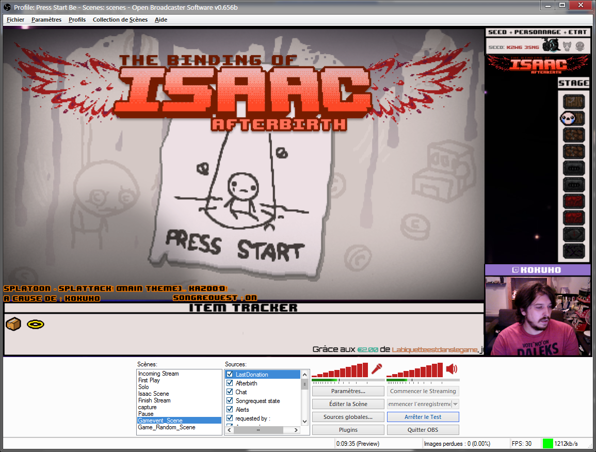The image size is (596, 452).
Task: Click the OBS logo in the title bar
Action: [x=7, y=7]
